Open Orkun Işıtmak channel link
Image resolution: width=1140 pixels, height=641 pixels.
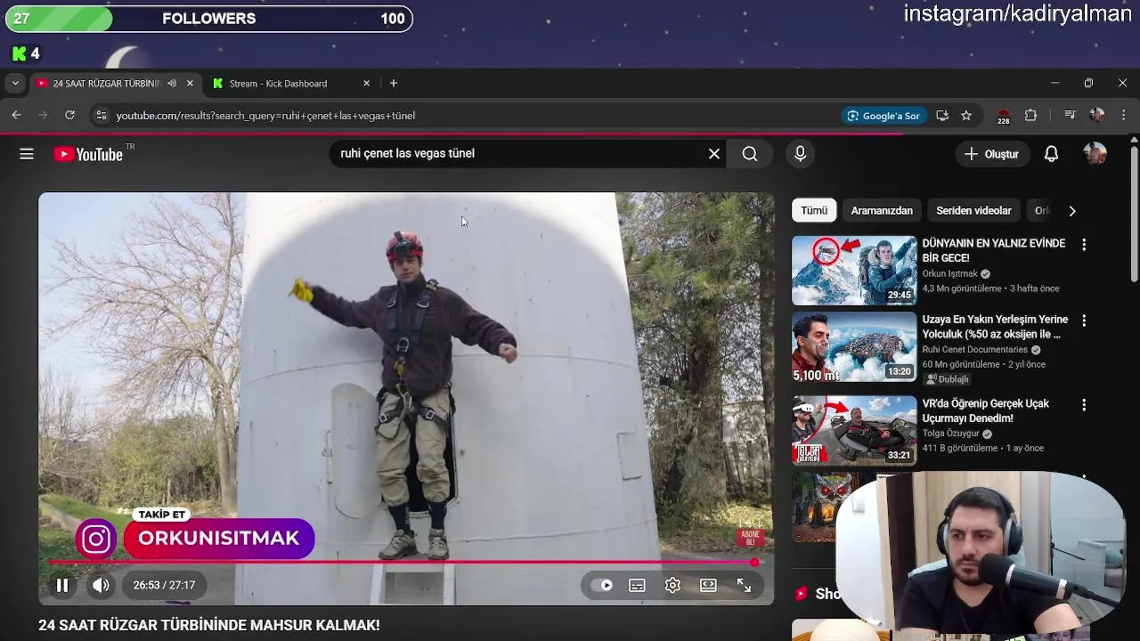pos(949,274)
